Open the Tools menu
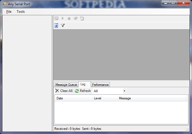Screen dimensions: 192x134 [x=21, y=12]
